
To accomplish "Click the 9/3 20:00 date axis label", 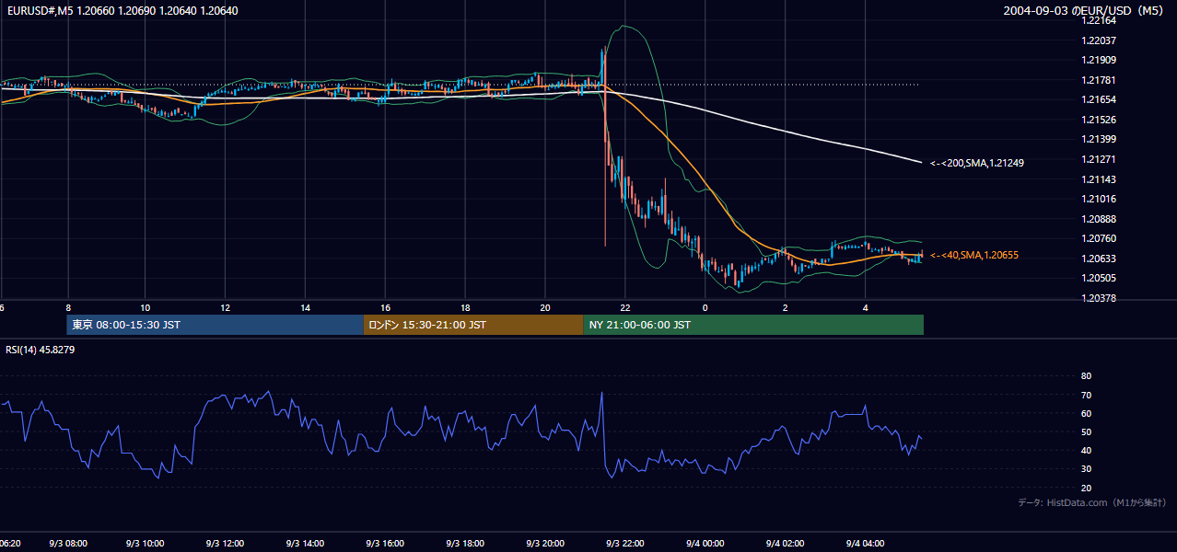I will pyautogui.click(x=547, y=544).
